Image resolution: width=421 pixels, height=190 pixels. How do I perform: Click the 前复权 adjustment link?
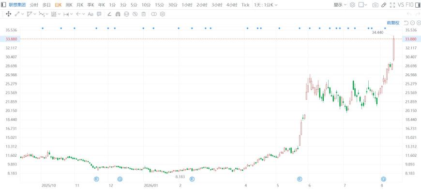393,23
